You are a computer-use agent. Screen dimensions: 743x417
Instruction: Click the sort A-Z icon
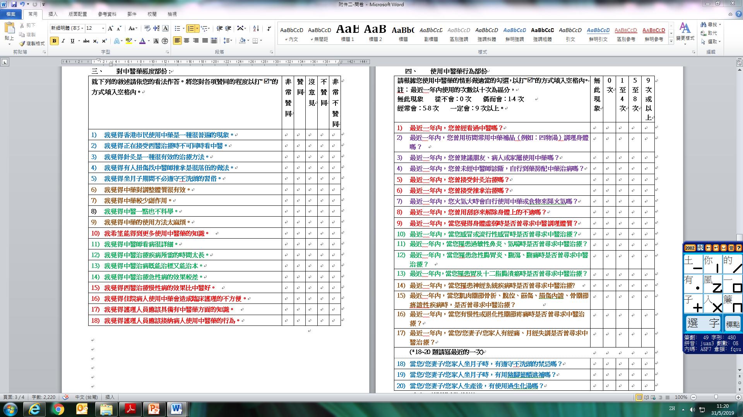pos(256,28)
